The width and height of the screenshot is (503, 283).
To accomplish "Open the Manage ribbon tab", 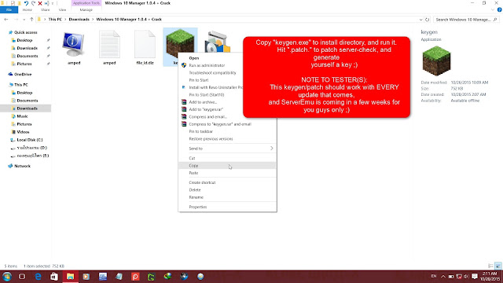I will 86,10.
